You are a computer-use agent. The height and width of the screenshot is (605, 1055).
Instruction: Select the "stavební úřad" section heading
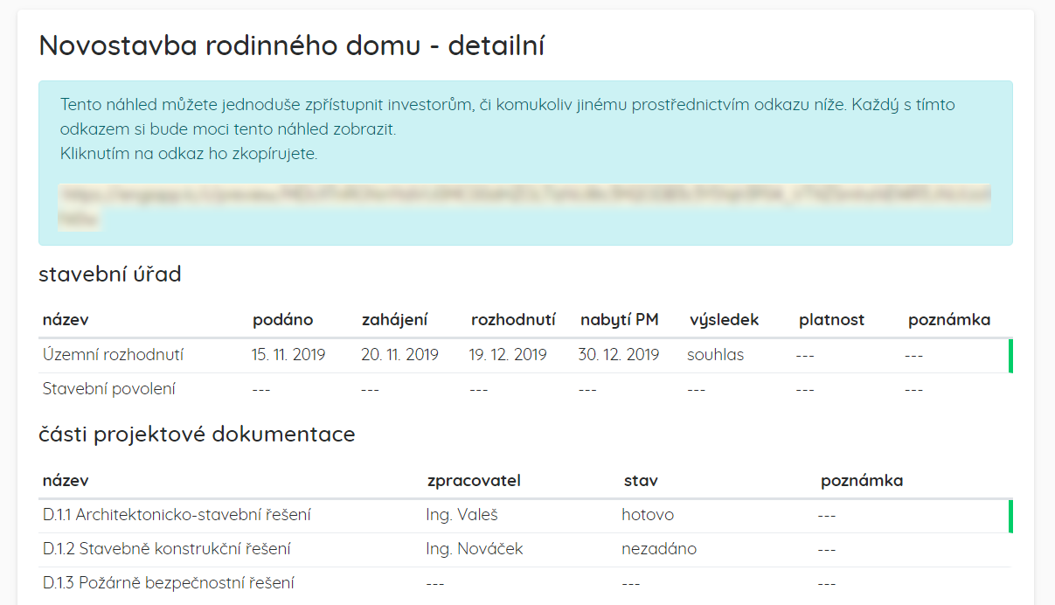coord(110,275)
